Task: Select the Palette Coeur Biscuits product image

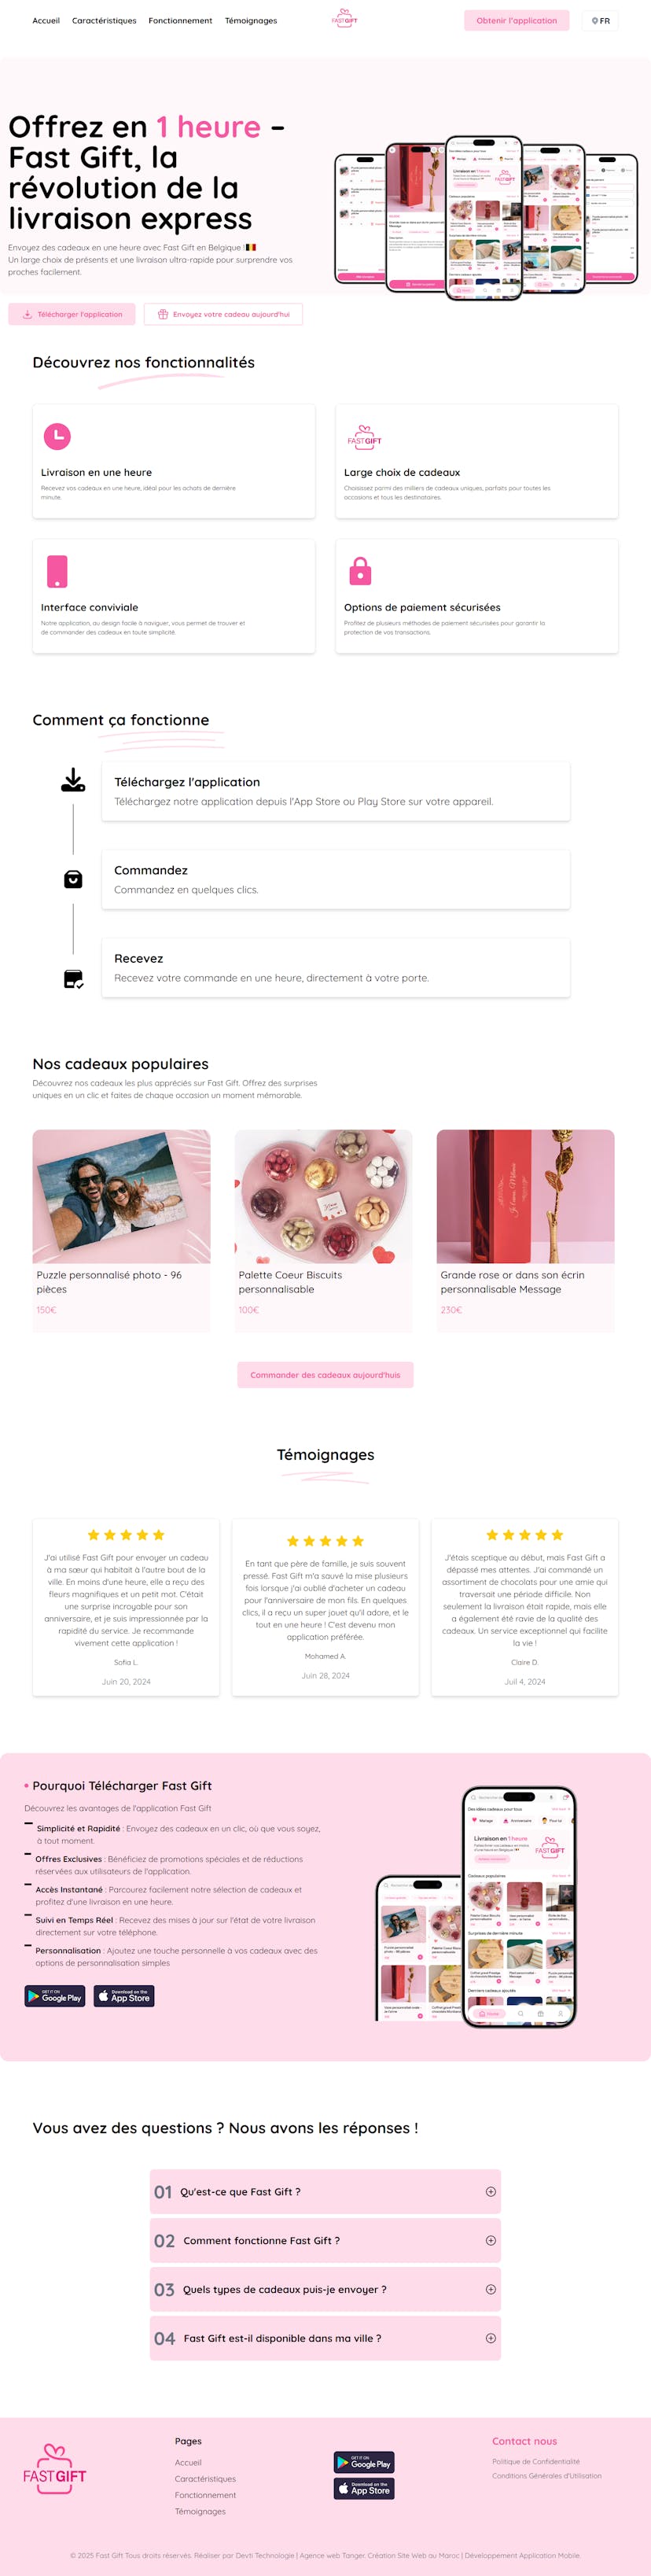Action: coord(323,1196)
